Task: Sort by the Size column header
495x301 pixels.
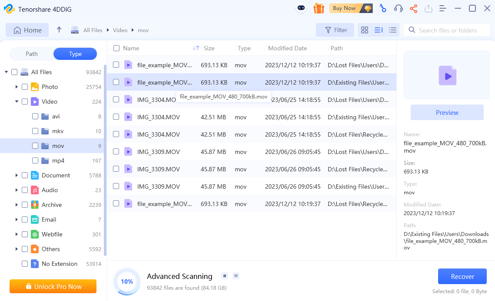Action: [209, 48]
